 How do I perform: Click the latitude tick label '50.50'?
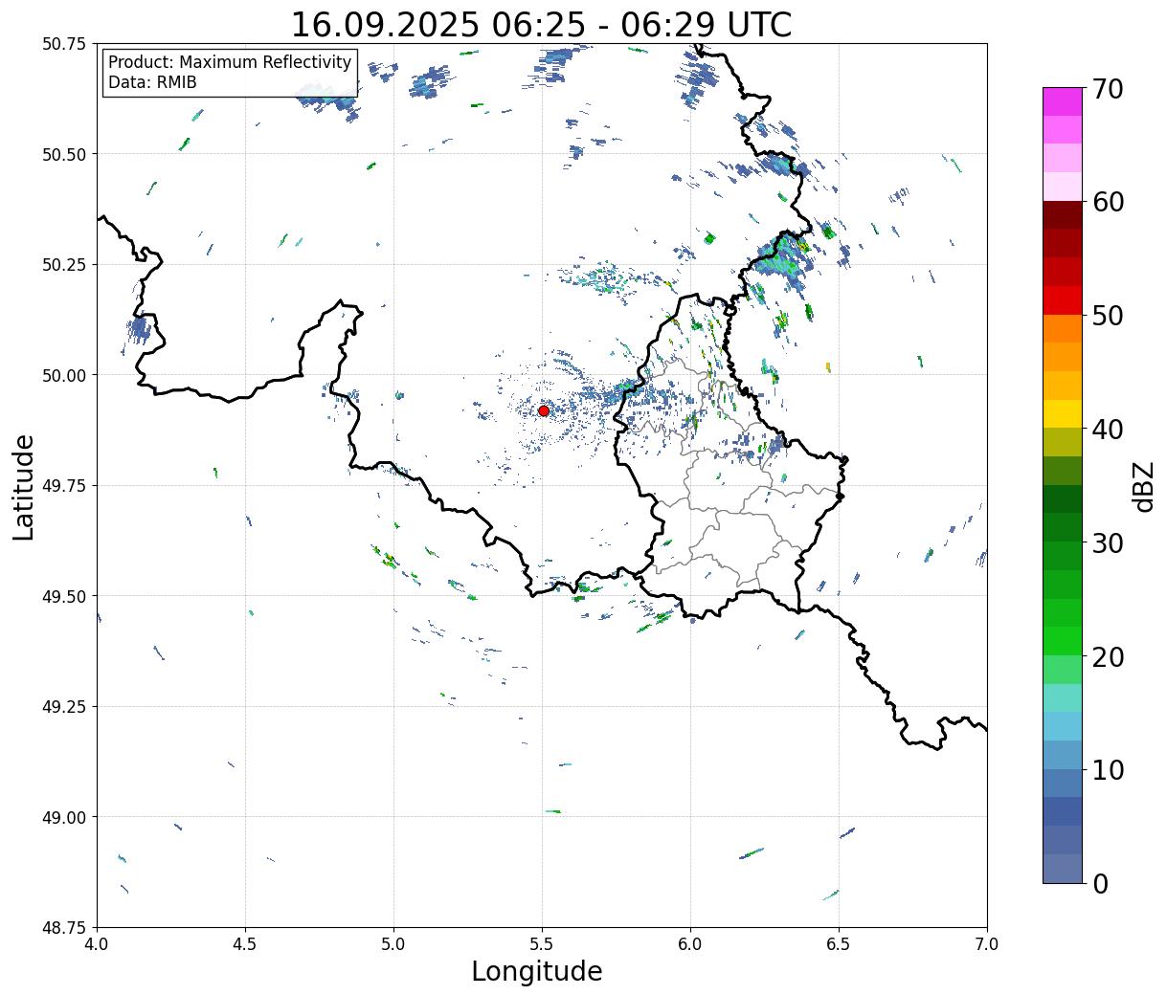point(64,154)
